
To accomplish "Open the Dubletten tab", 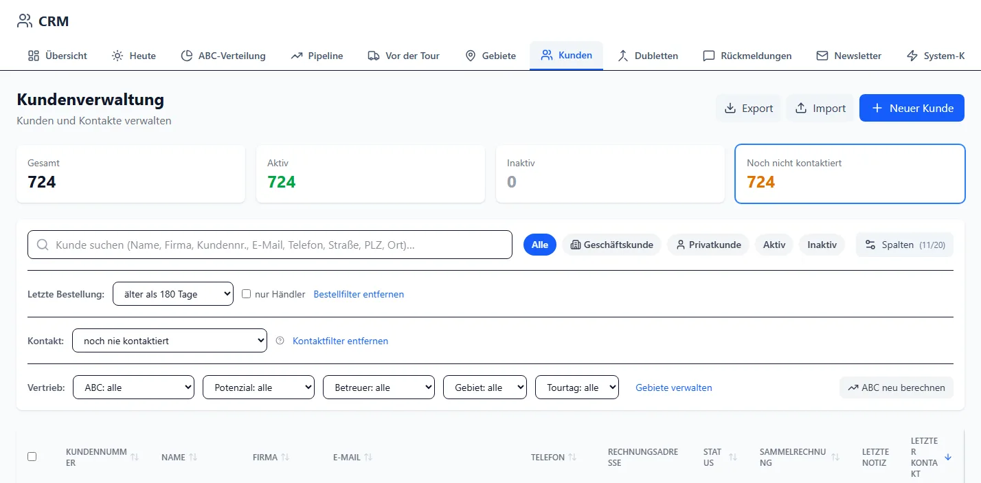I will [x=648, y=56].
